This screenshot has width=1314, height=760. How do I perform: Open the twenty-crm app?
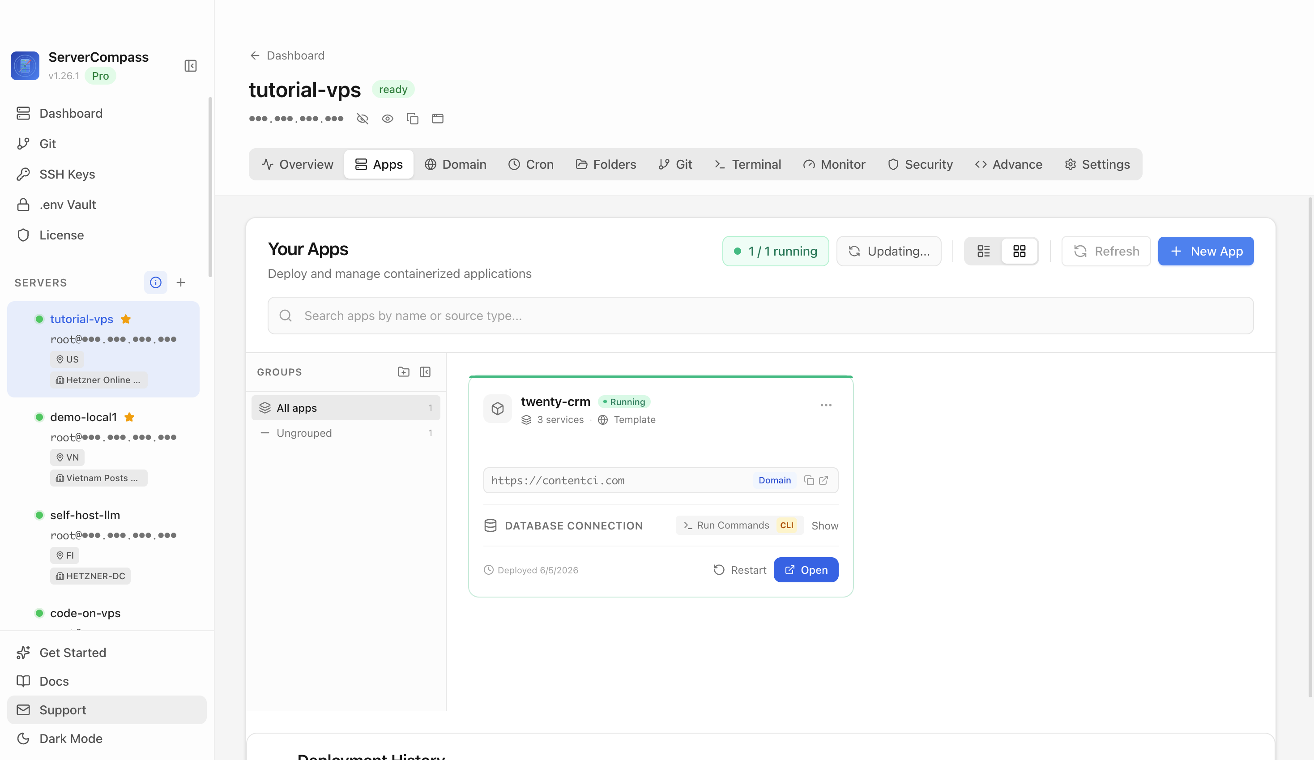tap(806, 570)
